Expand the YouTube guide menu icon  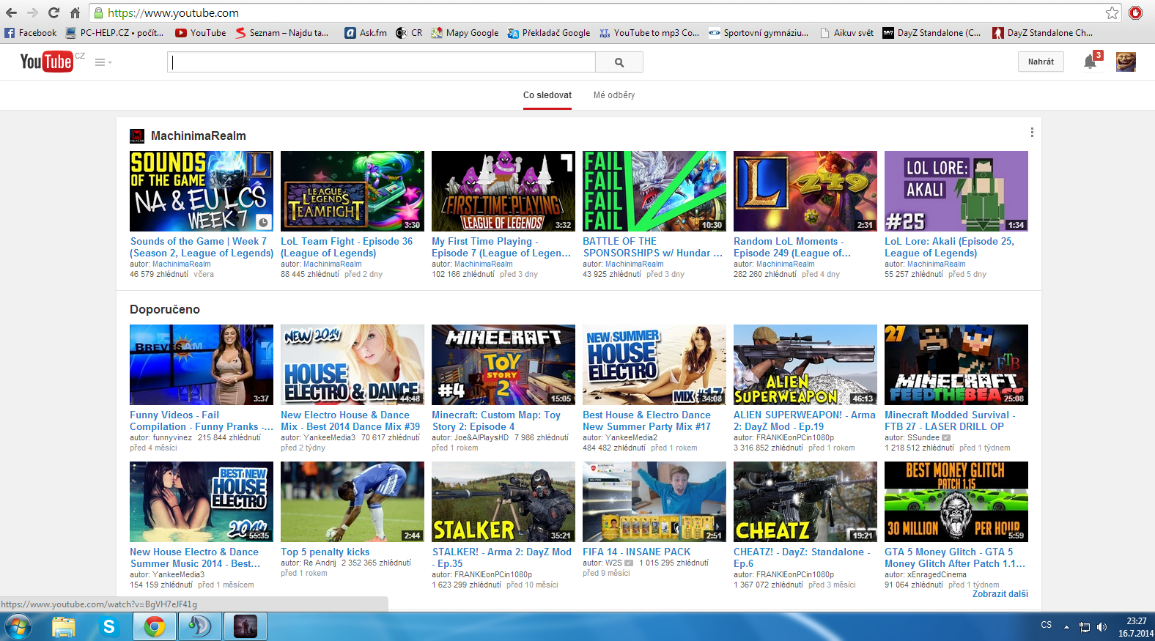click(x=103, y=62)
